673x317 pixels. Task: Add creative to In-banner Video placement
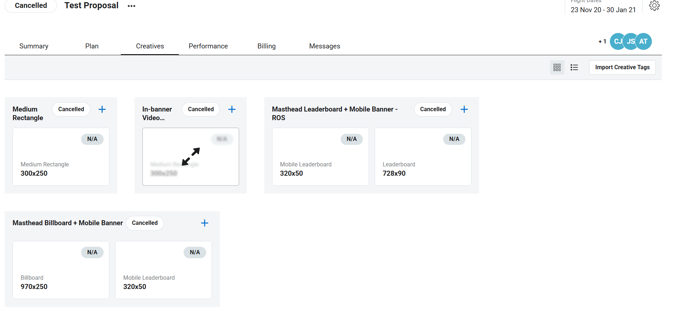232,109
